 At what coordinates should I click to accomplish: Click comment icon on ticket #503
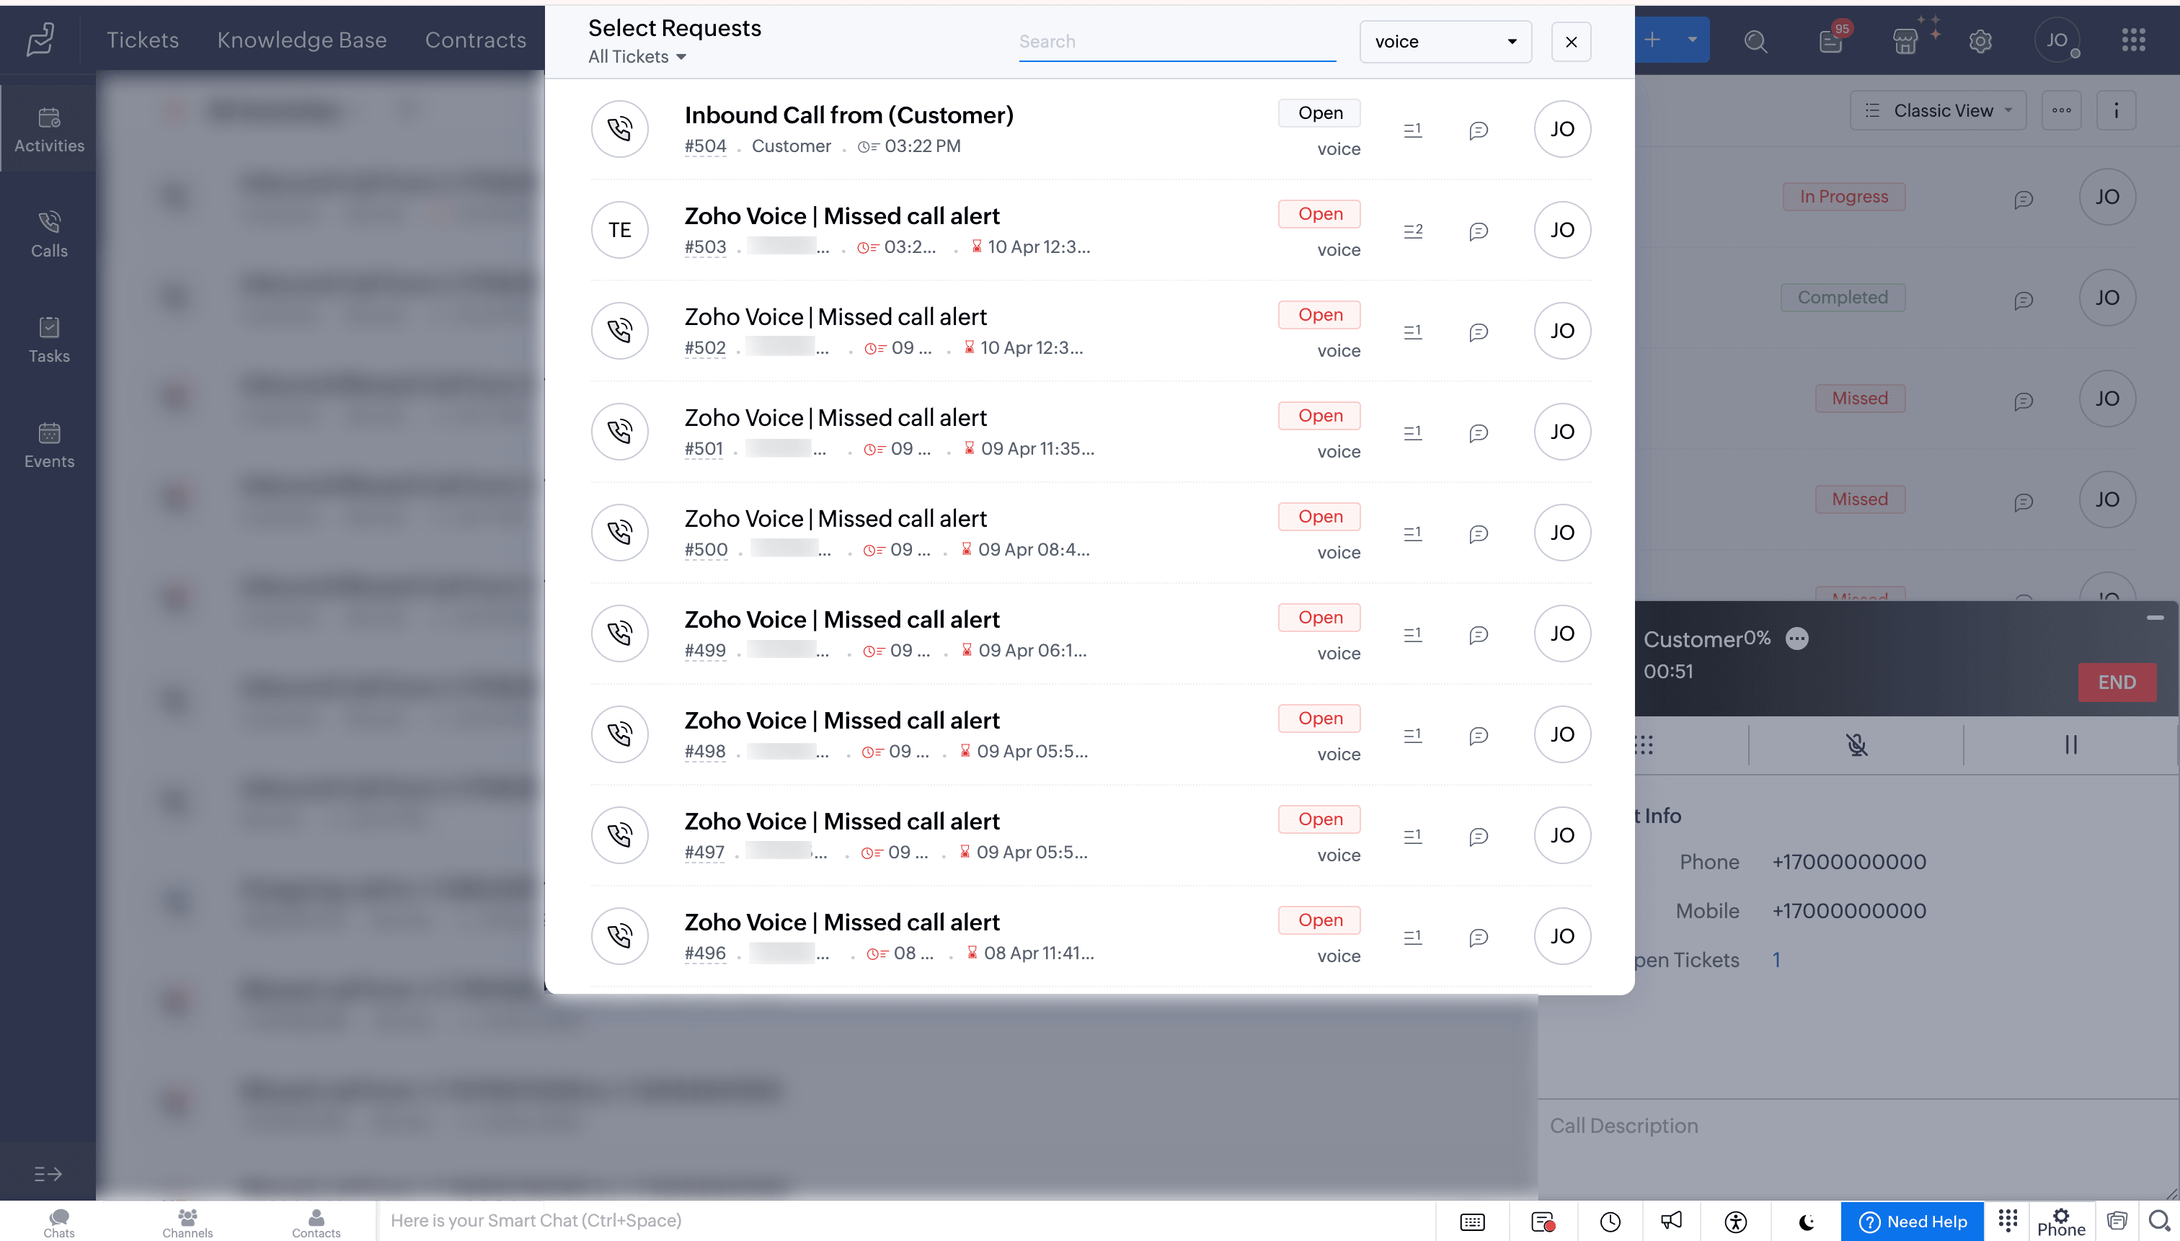[1479, 230]
